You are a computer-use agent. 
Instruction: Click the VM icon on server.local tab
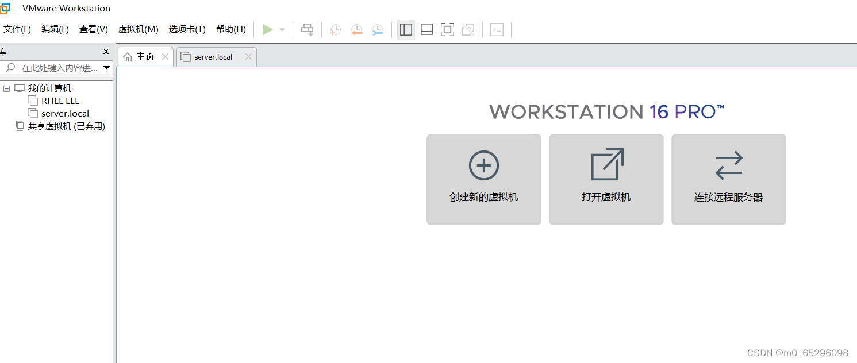click(x=185, y=57)
